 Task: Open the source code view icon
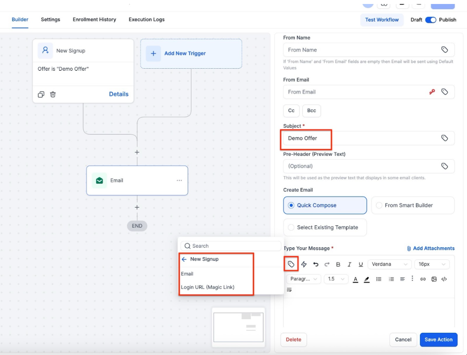pyautogui.click(x=444, y=279)
